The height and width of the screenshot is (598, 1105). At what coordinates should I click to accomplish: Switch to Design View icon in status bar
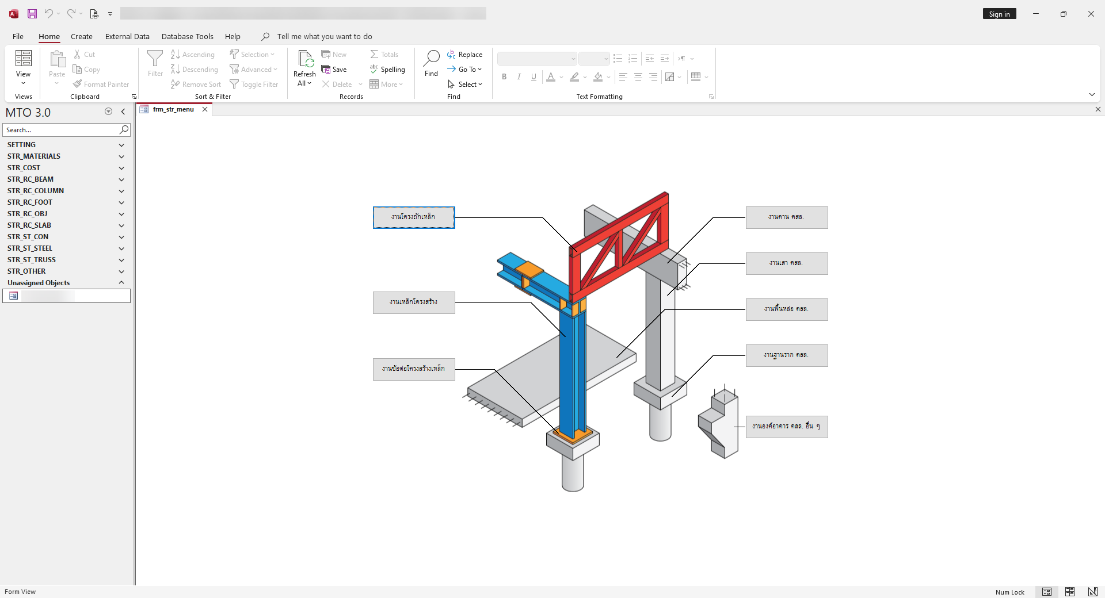1092,592
